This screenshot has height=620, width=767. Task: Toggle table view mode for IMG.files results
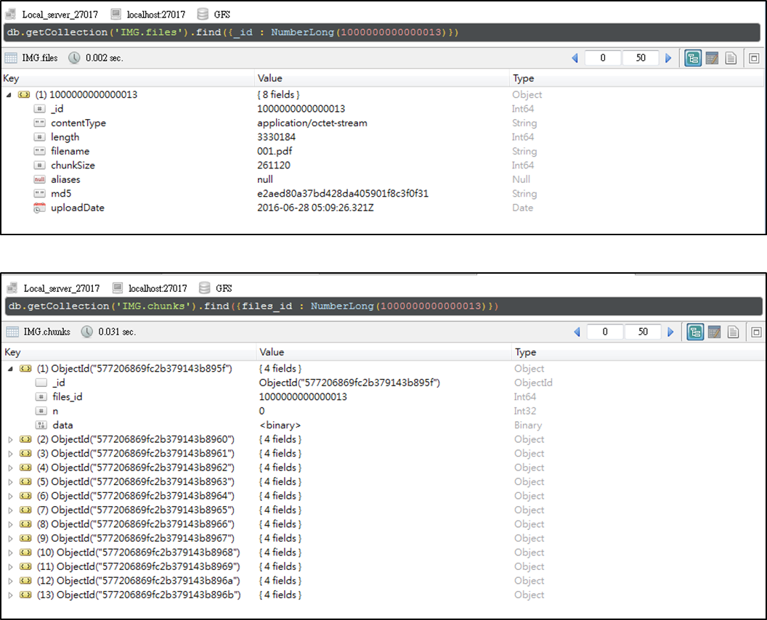point(713,57)
